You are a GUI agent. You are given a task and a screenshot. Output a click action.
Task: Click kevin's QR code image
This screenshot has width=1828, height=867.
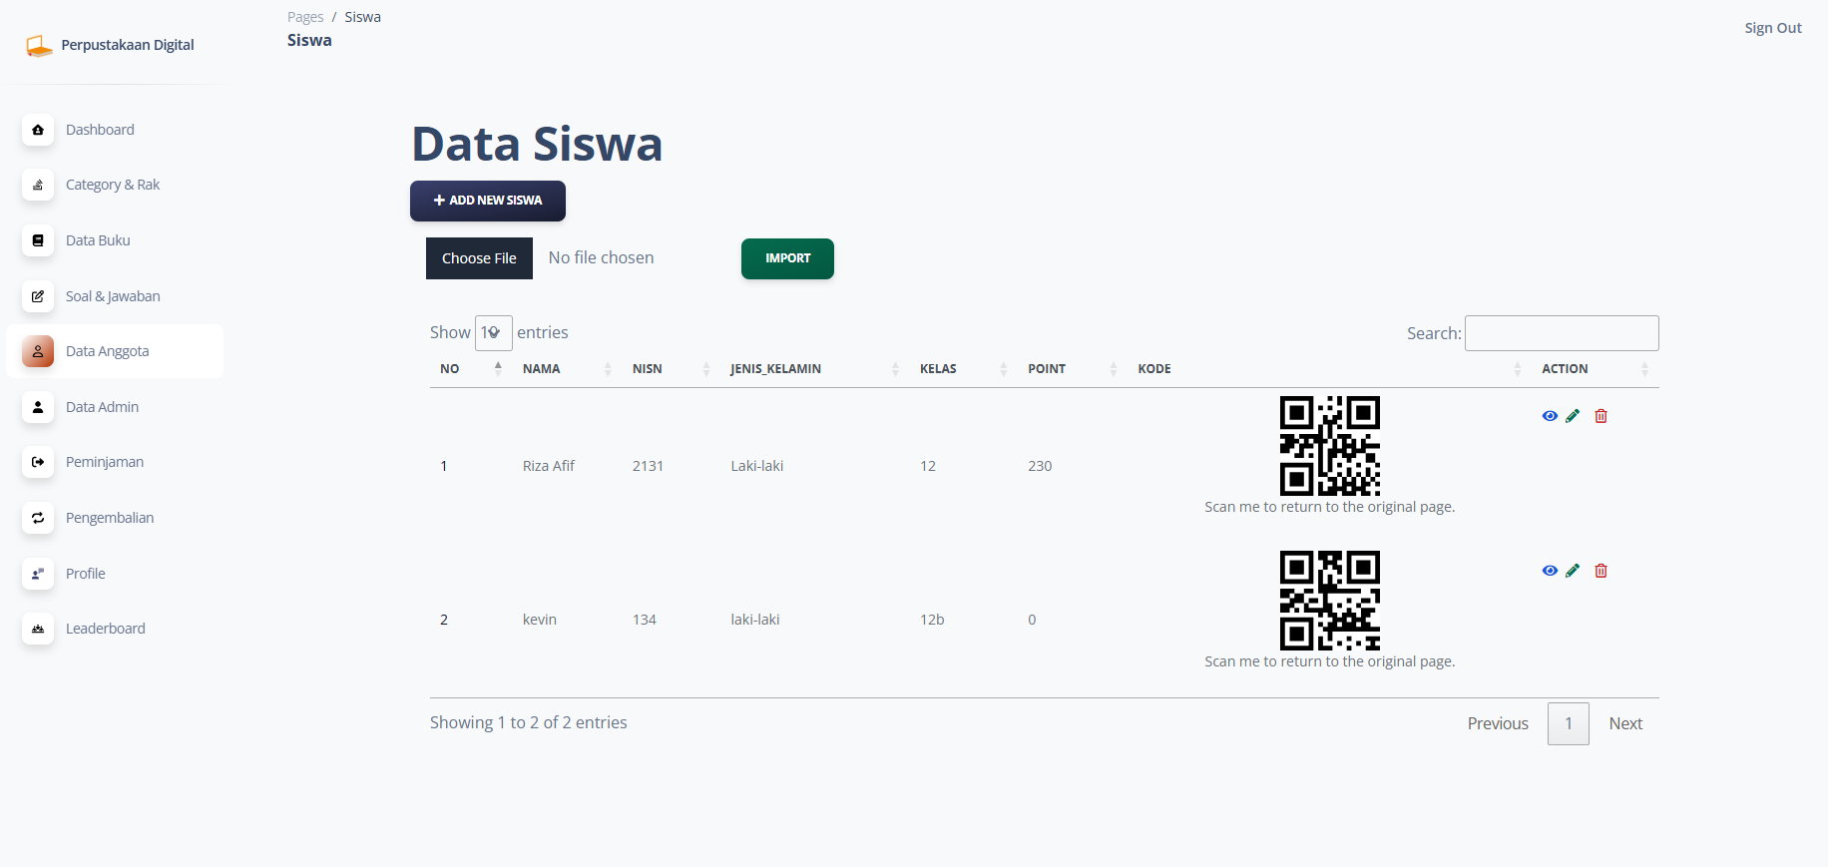[1330, 600]
